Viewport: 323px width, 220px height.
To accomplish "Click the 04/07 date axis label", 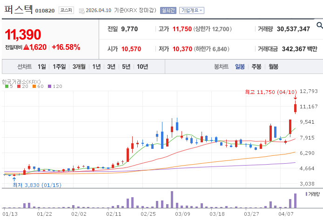I will (286, 214).
